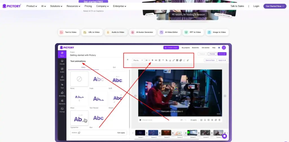The width and height of the screenshot is (289, 142).
Task: Delete the scene with the trash icon
Action: pos(219,120)
